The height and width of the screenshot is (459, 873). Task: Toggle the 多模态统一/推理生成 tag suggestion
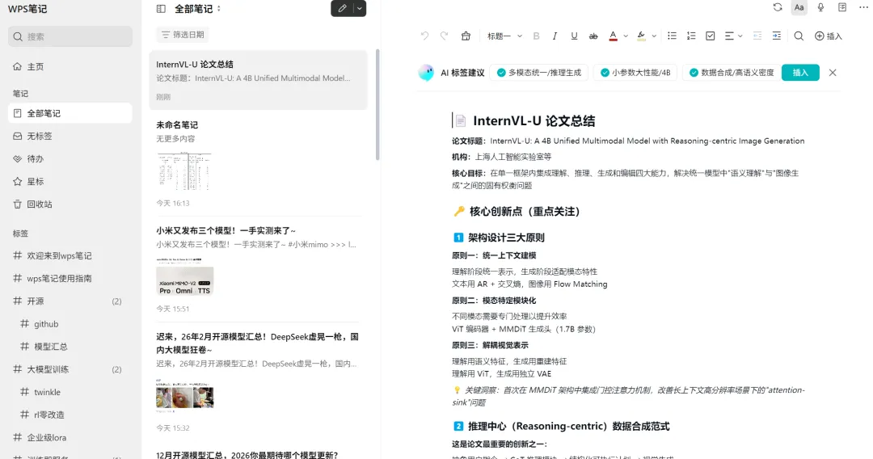click(x=539, y=73)
